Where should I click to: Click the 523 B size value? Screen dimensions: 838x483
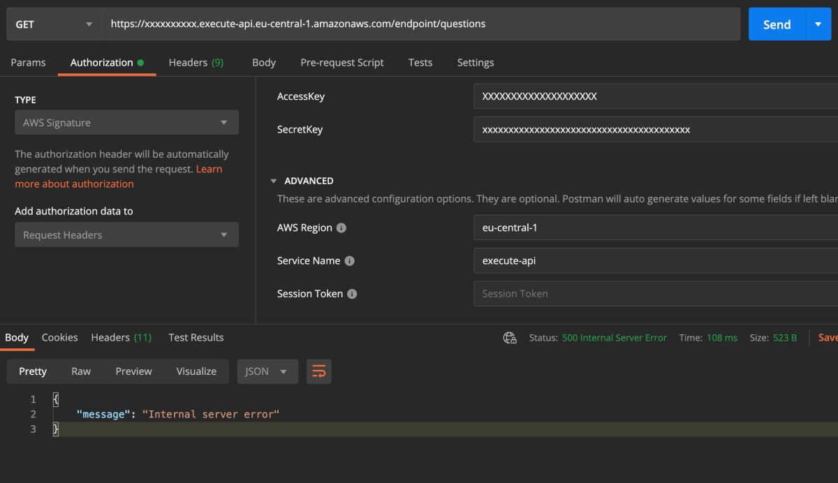785,338
